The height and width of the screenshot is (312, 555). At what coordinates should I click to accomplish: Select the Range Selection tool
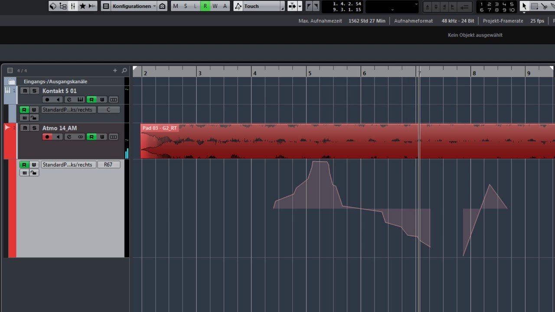[x=535, y=6]
